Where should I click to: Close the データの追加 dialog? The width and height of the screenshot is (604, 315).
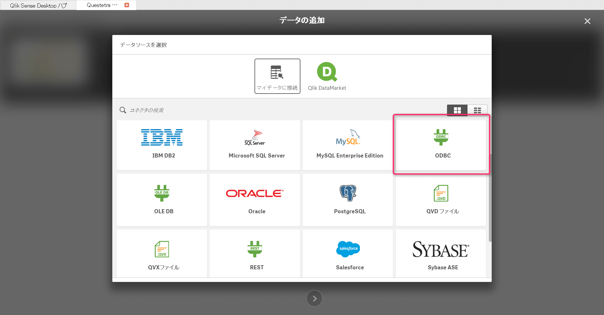[x=587, y=21]
